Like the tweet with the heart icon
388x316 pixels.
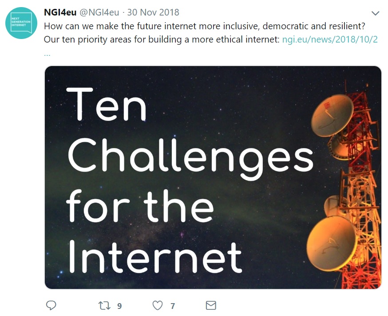157,305
